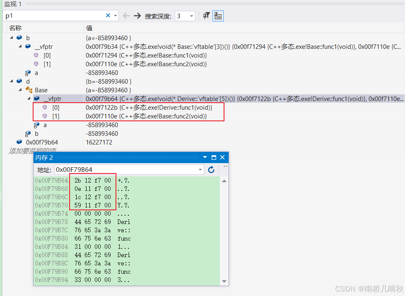
Task: Collapse the d variable node
Action: coord(11,81)
